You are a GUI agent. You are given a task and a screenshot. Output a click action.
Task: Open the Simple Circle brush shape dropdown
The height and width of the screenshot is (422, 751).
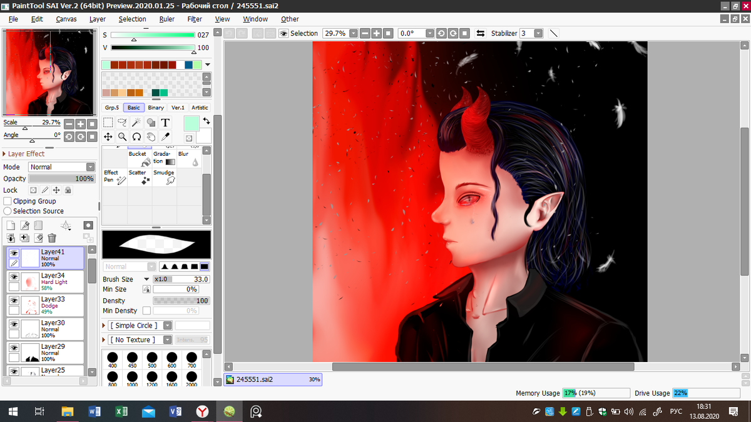[167, 326]
